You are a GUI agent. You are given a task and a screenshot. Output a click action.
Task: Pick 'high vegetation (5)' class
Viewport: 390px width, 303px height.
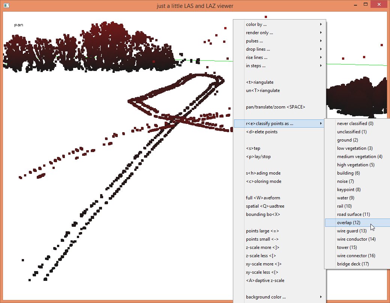355,165
